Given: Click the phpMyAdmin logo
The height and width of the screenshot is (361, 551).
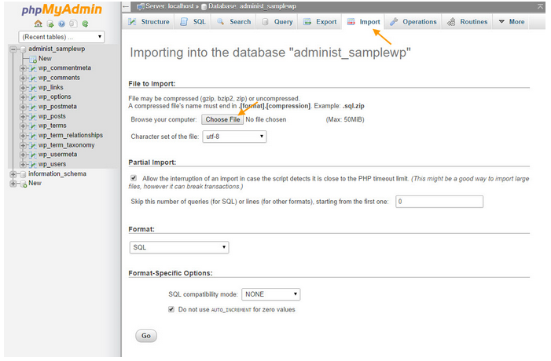Looking at the screenshot, I should click(x=62, y=10).
